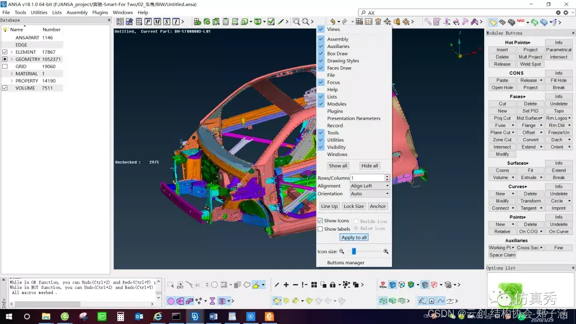The width and height of the screenshot is (576, 324).
Task: Click the Line Up button
Action: point(329,206)
